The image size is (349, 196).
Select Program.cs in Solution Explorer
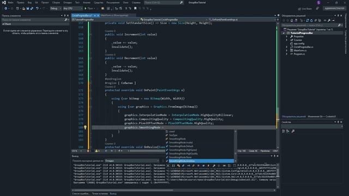(x=299, y=54)
